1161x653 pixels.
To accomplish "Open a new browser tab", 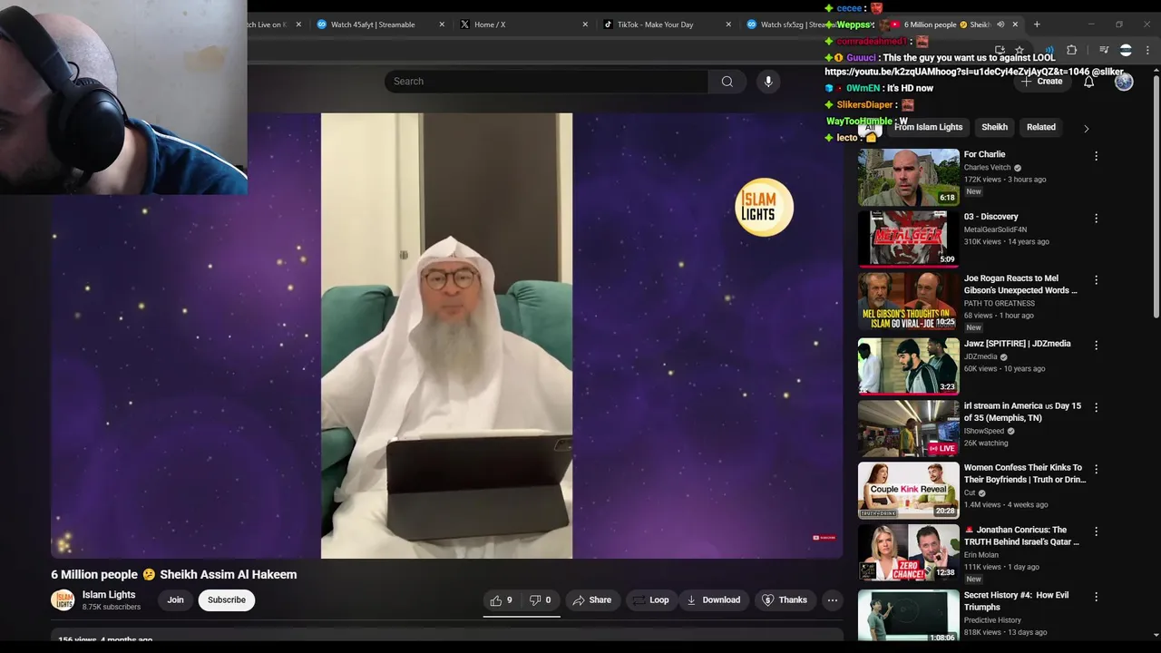I will click(1037, 24).
